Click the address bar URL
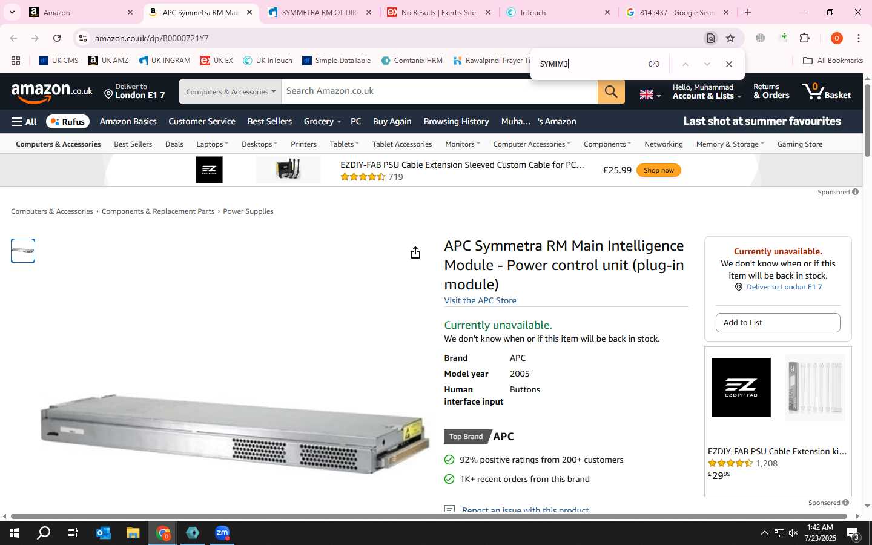Image resolution: width=872 pixels, height=545 pixels. click(x=151, y=38)
